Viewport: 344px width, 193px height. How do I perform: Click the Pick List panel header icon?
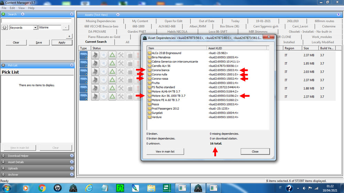coord(3,65)
